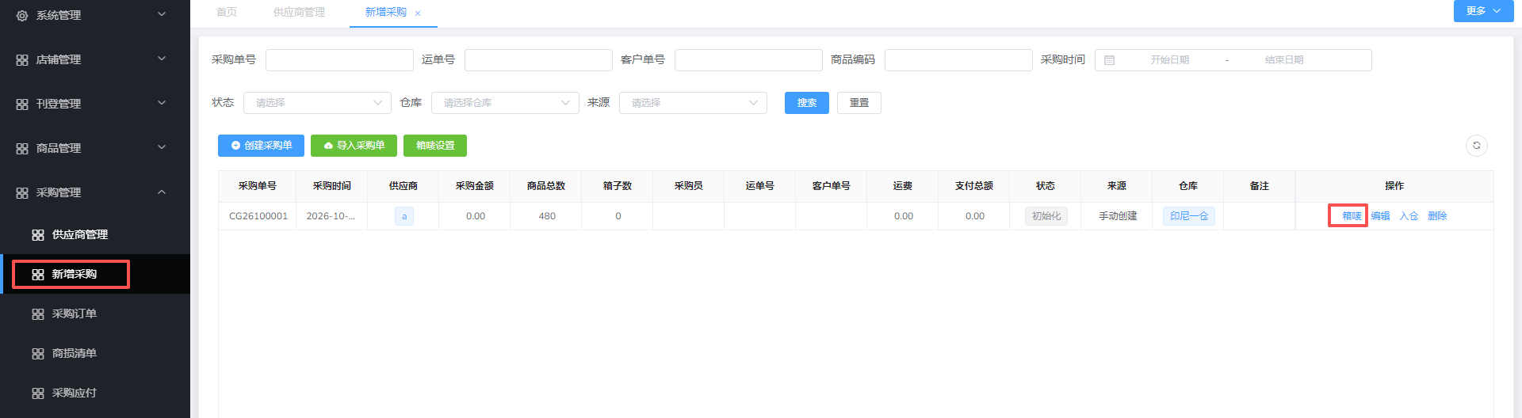
Task: Expand the 店铺管理 menu chevron
Action: coord(162,59)
